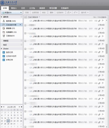This screenshot has width=109, height=128.
Task: Go to previous year in mini calendar
Action: pyautogui.click(x=1, y=107)
